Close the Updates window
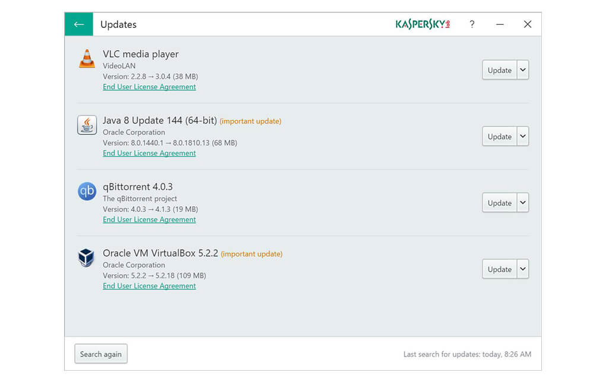Screen dimensions: 606x379 528,24
